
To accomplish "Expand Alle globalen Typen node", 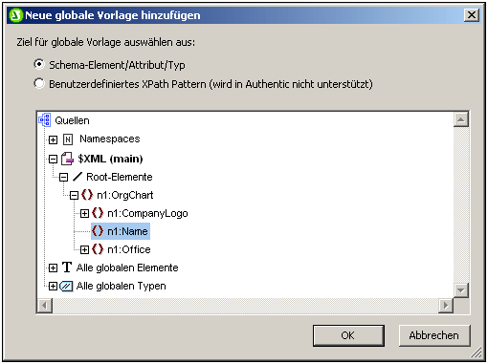I will click(x=53, y=287).
